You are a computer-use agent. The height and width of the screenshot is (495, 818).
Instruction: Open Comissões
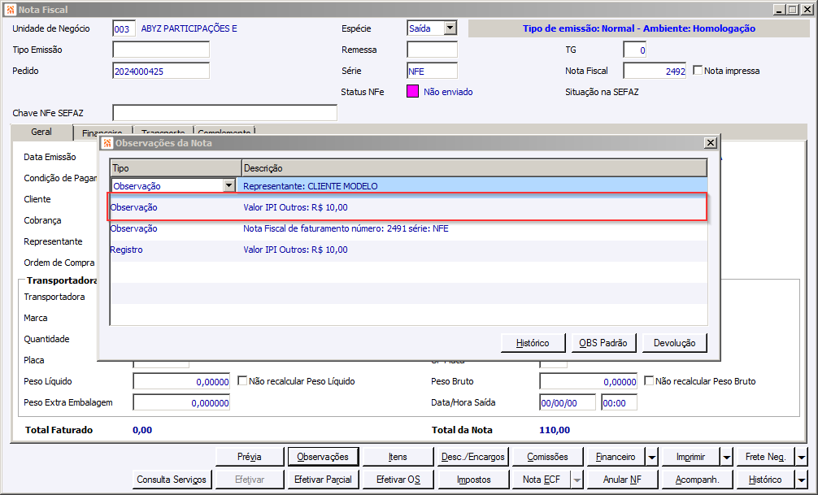click(x=547, y=457)
